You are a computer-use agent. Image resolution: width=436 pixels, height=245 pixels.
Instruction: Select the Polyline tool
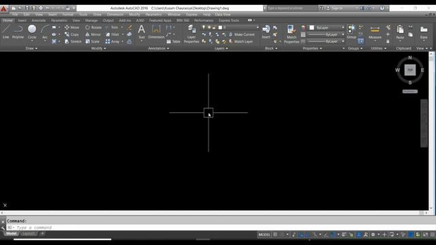point(18,31)
